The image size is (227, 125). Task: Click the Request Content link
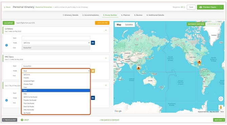point(109,120)
